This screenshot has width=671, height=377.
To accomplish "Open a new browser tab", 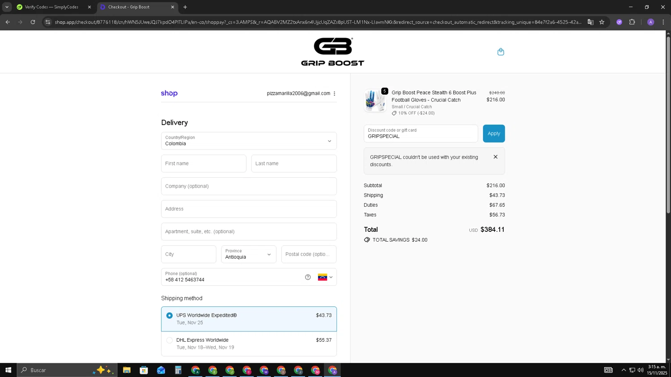I will pyautogui.click(x=185, y=7).
